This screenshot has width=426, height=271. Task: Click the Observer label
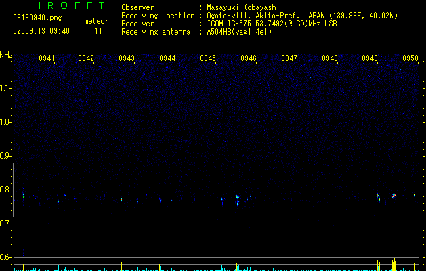pyautogui.click(x=137, y=7)
